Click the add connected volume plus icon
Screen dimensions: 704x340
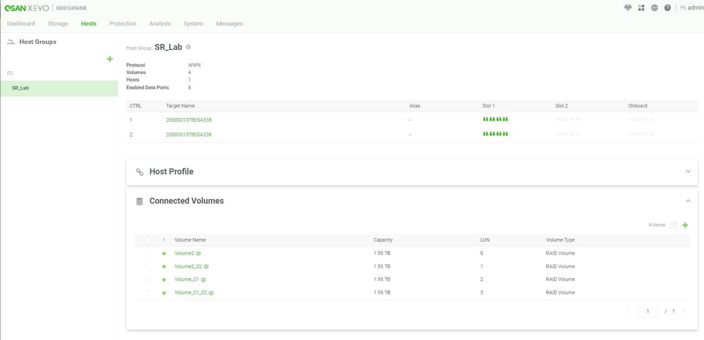pyautogui.click(x=685, y=225)
